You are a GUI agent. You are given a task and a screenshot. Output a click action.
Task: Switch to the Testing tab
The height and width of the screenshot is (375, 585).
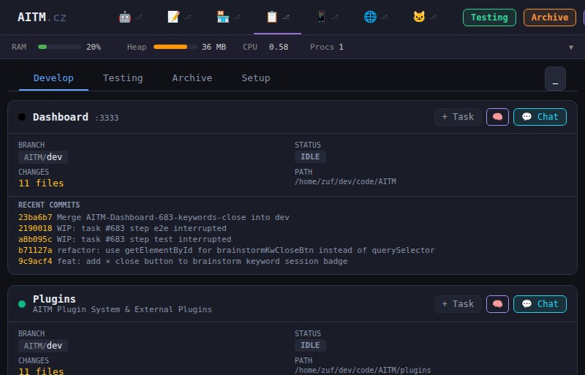[x=123, y=78]
